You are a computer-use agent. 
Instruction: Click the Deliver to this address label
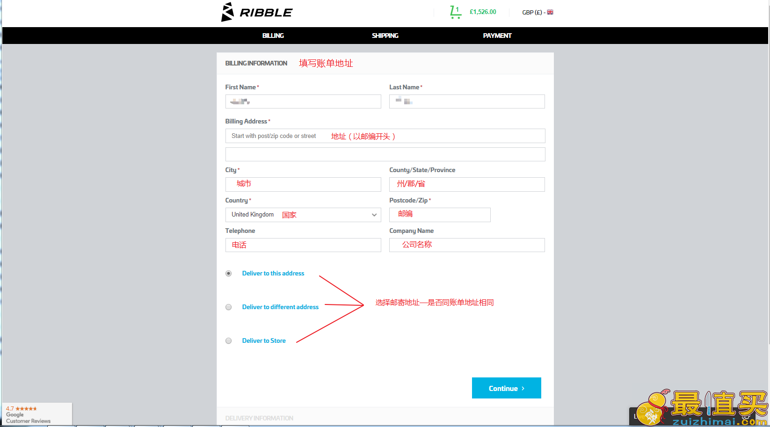click(x=273, y=274)
